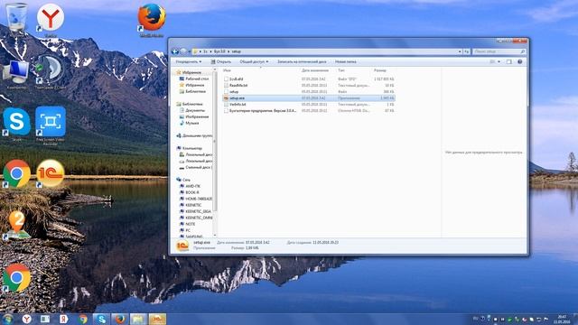Image resolution: width=578 pixels, height=325 pixels.
Task: Go to the Бух 3.0 folder in breadcrumb
Action: coord(219,51)
